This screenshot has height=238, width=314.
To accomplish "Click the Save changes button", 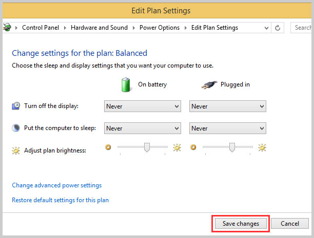I will click(241, 223).
